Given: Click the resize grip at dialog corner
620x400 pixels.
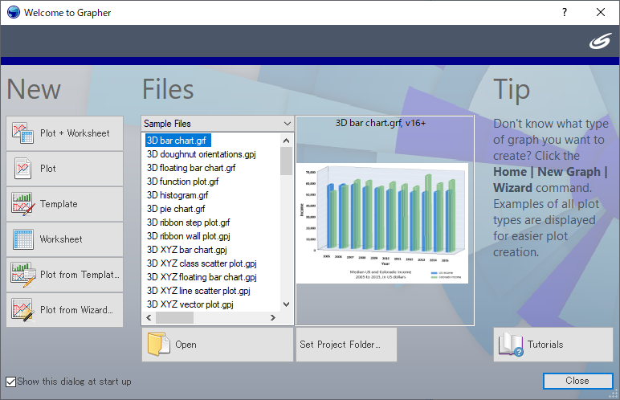Looking at the screenshot, I should 614,394.
